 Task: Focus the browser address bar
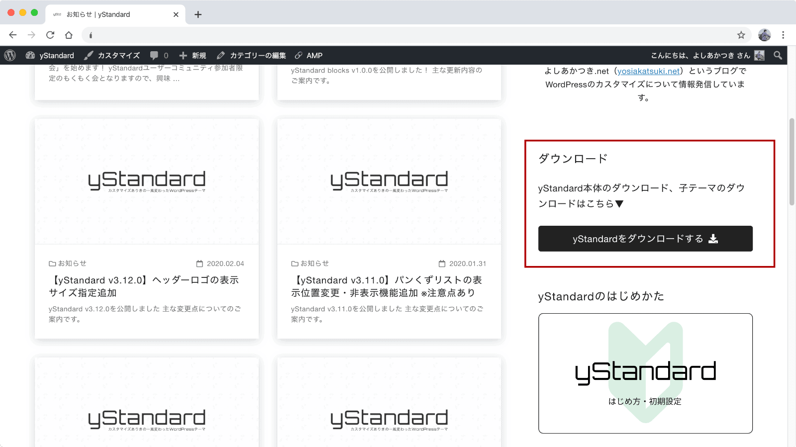415,35
